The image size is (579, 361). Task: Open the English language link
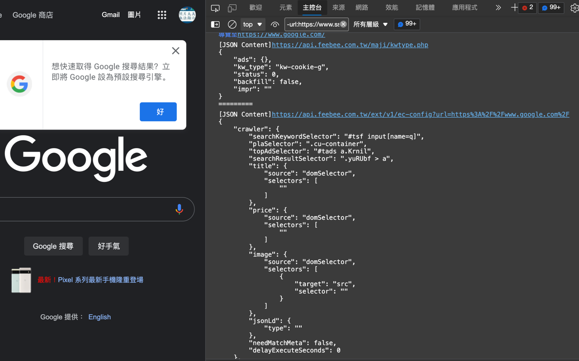(x=99, y=317)
